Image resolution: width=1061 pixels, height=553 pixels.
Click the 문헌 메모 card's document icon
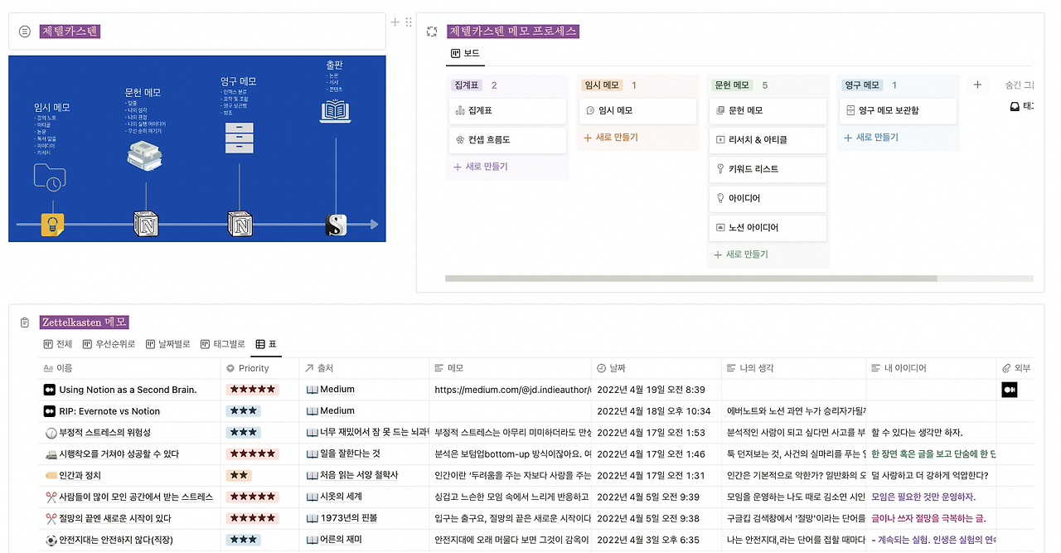(719, 110)
